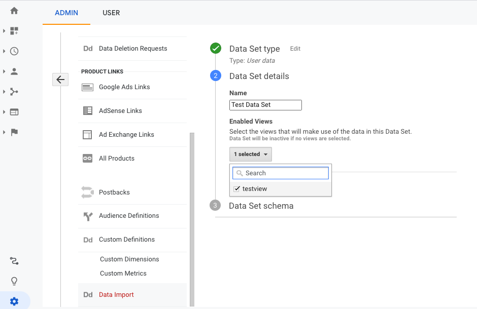
Task: Click the Discover lightbulb icon
Action: (x=14, y=281)
